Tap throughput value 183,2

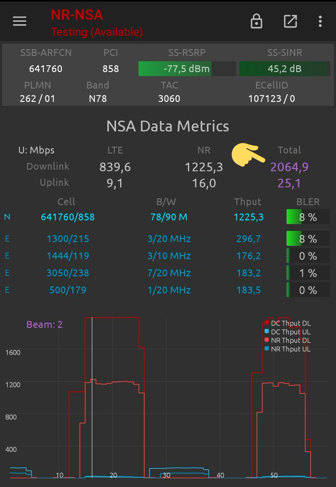(x=248, y=273)
